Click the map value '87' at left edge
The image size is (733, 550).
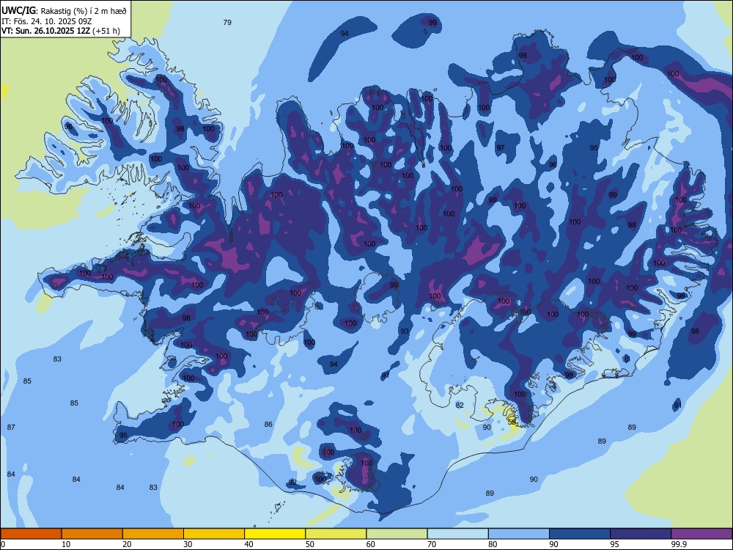(11, 427)
